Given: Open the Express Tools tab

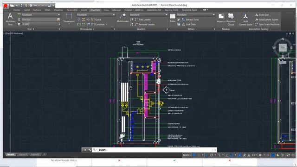Looking at the screenshot, I should pos(171,10).
